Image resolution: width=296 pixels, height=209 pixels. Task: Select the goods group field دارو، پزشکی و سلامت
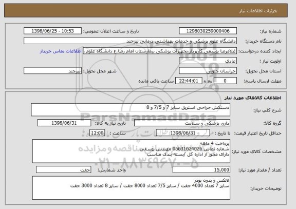182,123
